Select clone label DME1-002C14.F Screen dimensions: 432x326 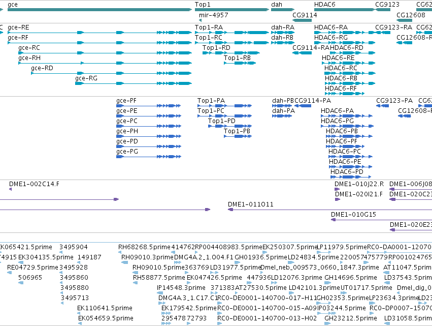tap(34, 185)
